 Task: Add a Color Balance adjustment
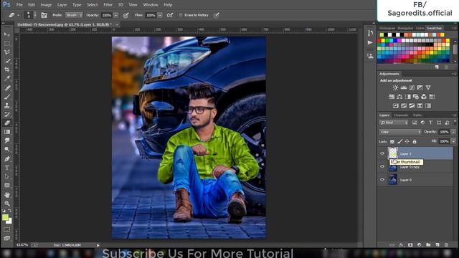click(x=399, y=97)
